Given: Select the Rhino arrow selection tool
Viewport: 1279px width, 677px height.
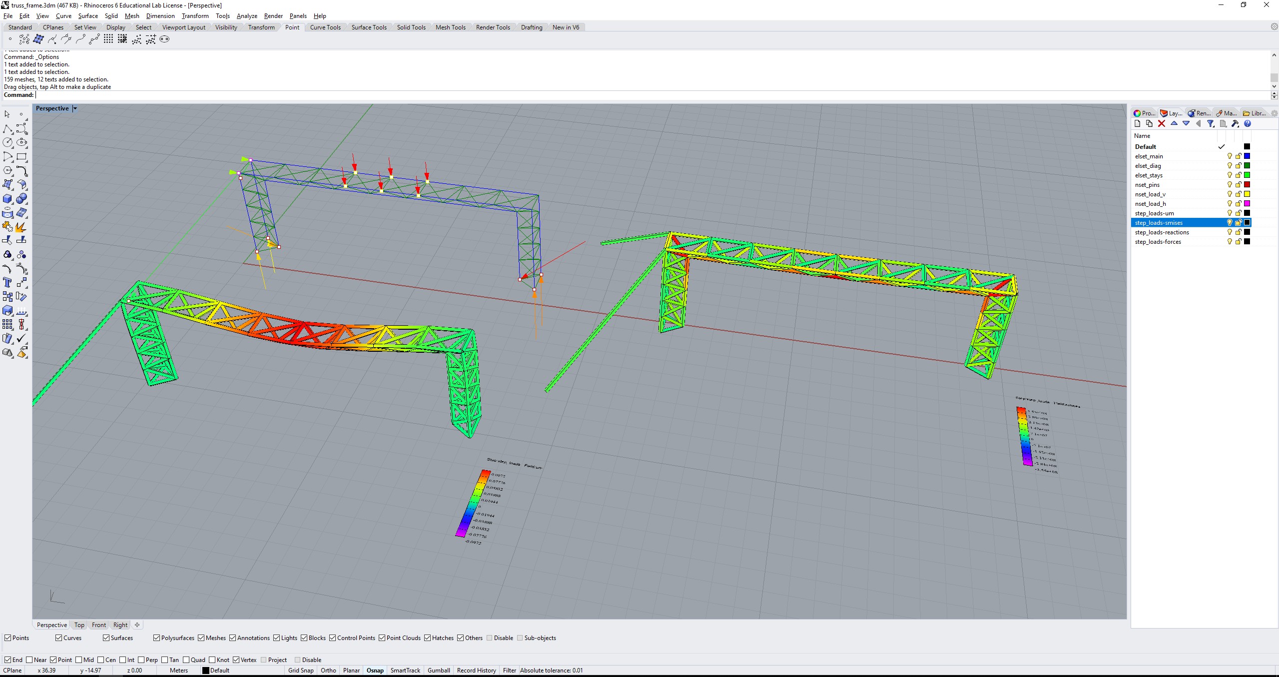Looking at the screenshot, I should pyautogui.click(x=7, y=114).
